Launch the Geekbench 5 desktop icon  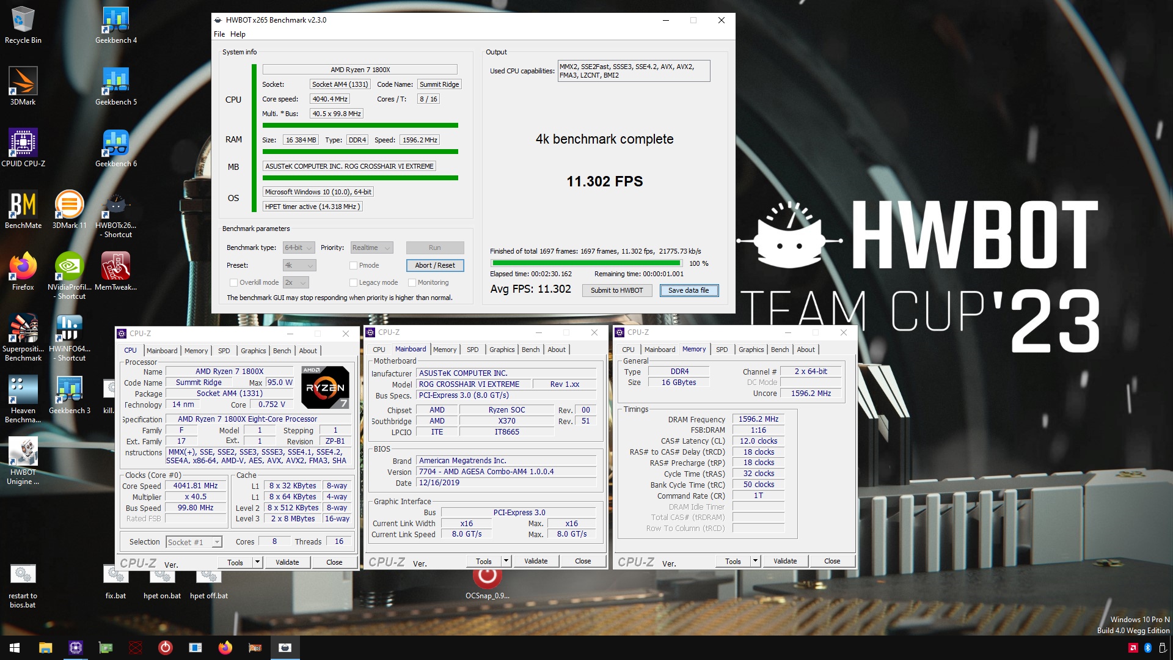[x=116, y=86]
